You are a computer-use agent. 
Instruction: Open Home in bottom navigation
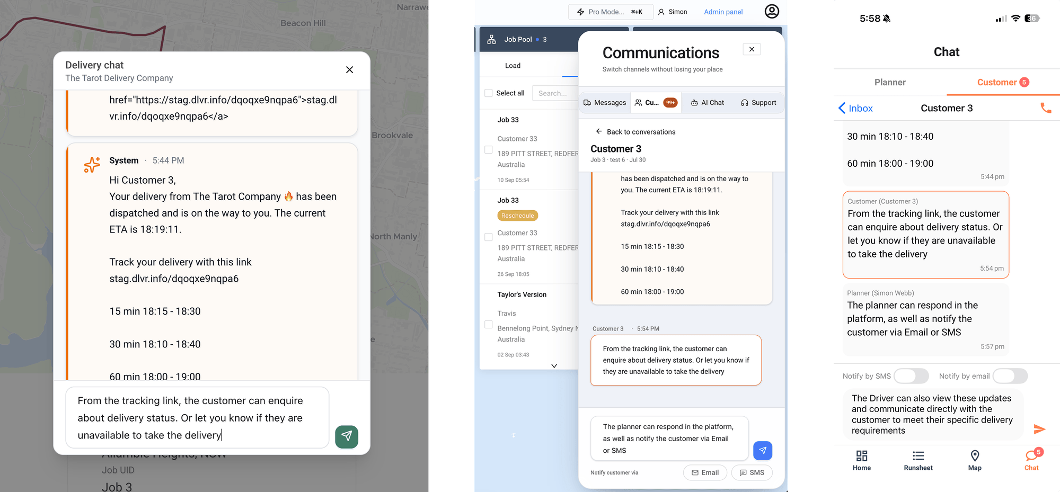click(862, 460)
